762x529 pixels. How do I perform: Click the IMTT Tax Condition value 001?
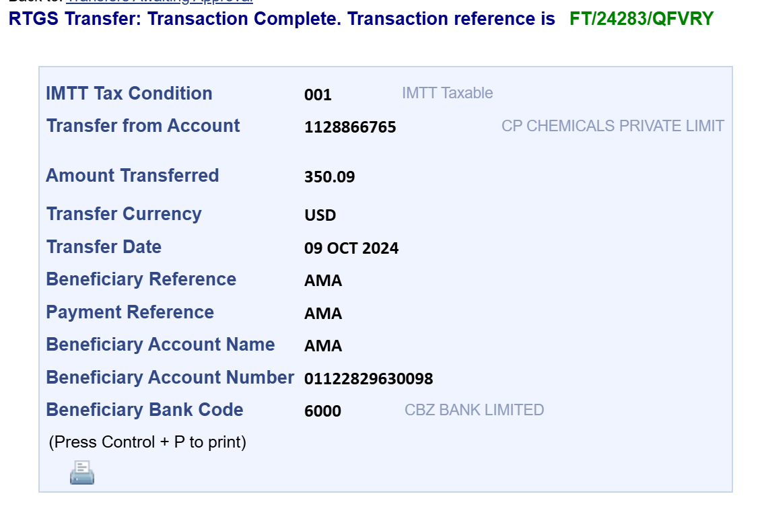pos(318,94)
